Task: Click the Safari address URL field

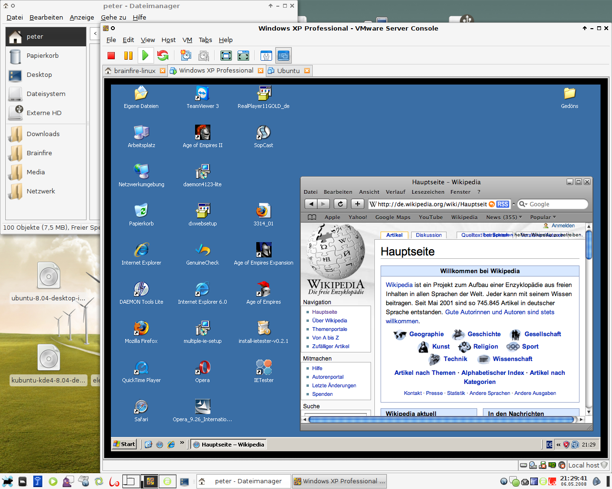Action: 432,204
